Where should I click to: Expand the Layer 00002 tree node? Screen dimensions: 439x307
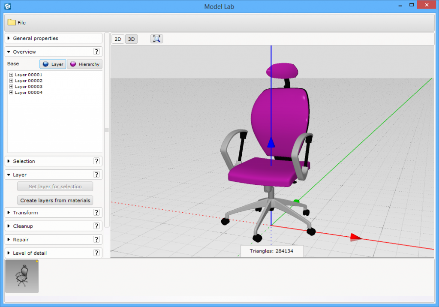(11, 81)
